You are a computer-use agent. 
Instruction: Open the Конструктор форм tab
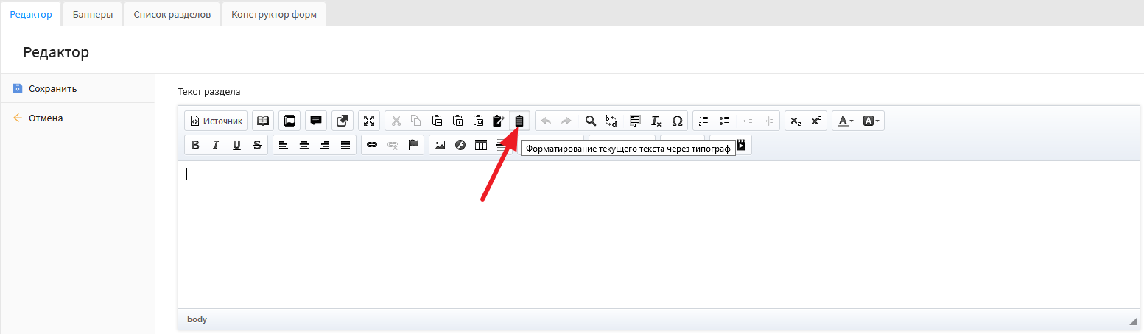pos(274,14)
